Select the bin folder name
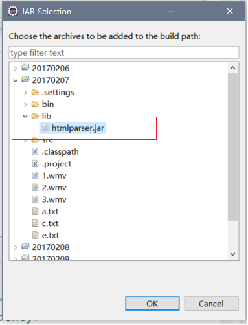Viewport: 248px width, 325px height. pyautogui.click(x=48, y=104)
